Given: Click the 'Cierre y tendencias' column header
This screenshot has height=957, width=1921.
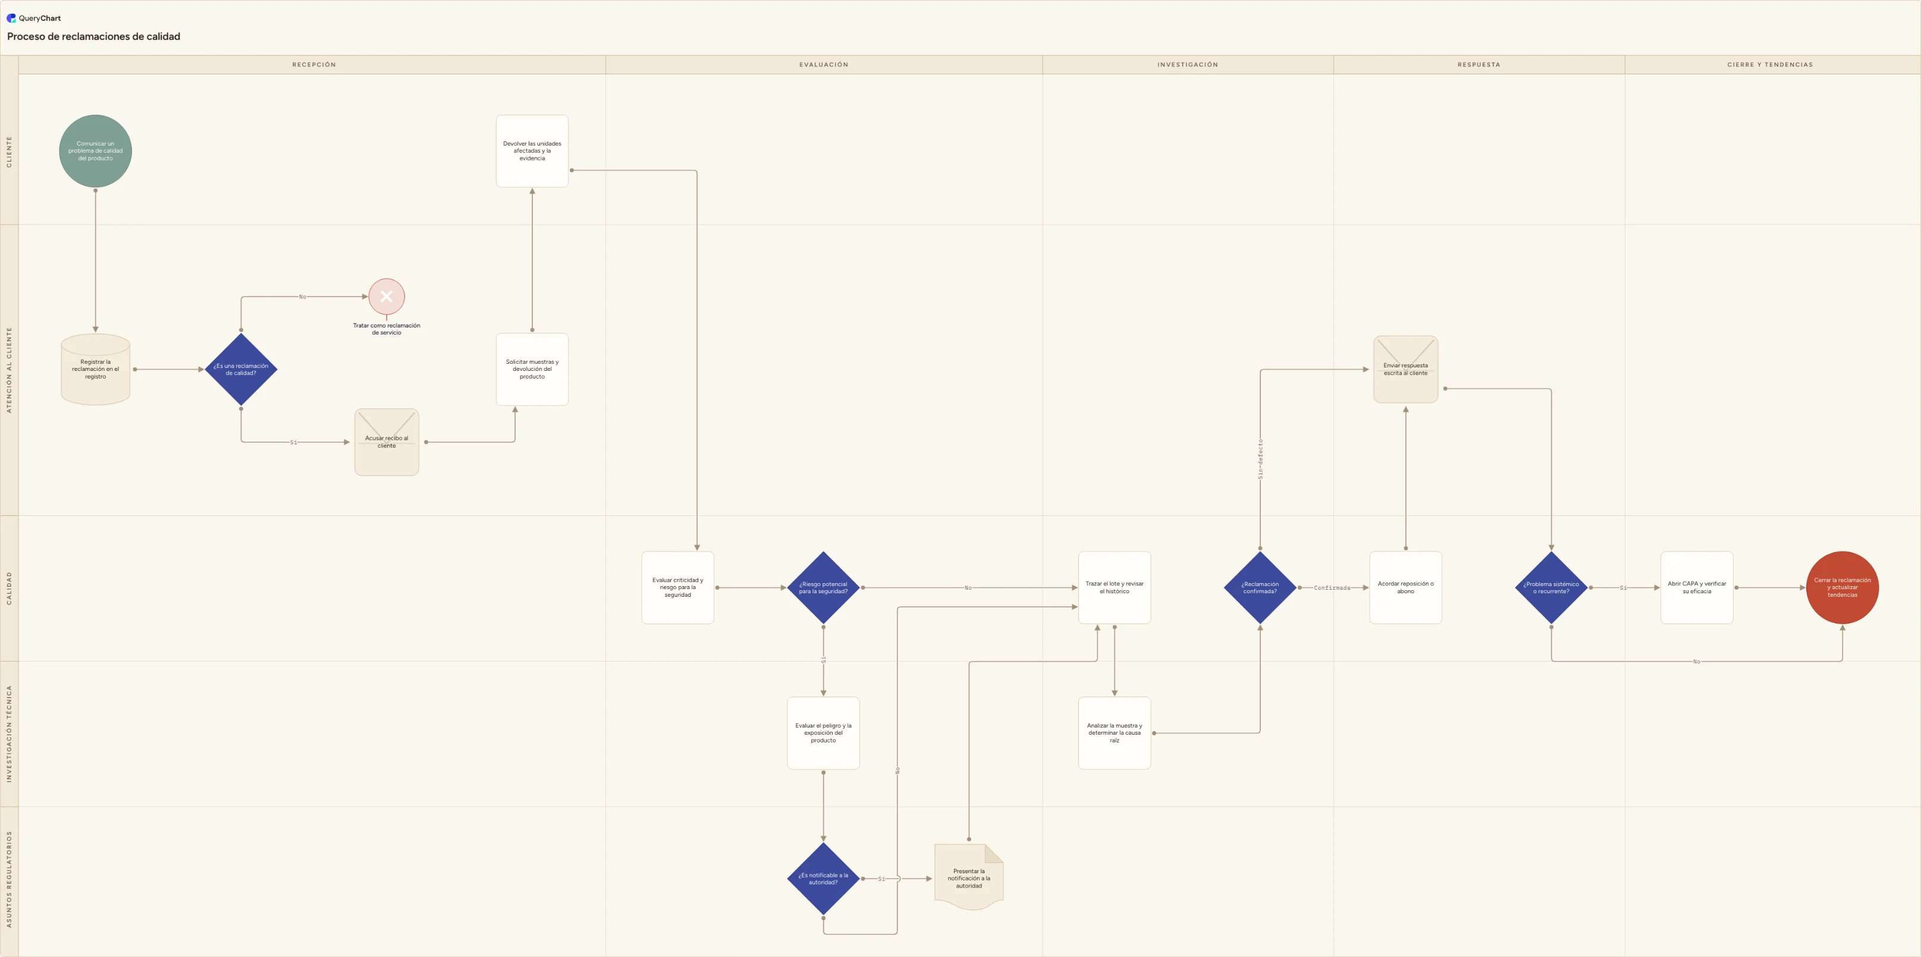Looking at the screenshot, I should click(x=1769, y=65).
